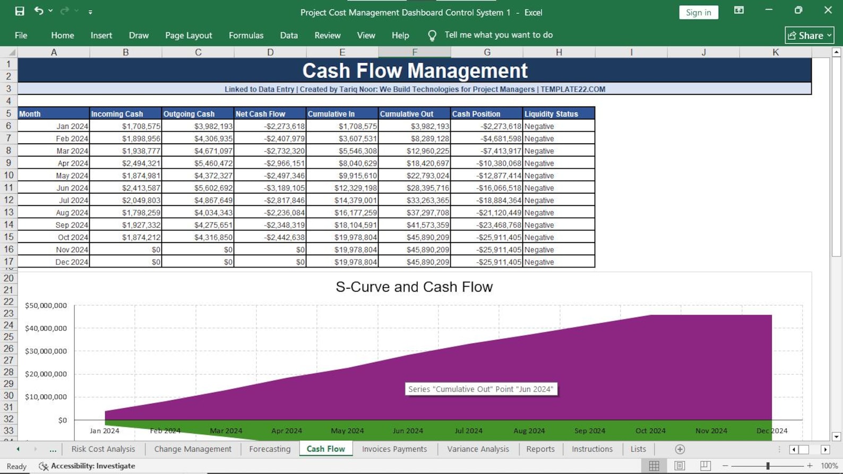Select row 10 header

click(x=8, y=175)
